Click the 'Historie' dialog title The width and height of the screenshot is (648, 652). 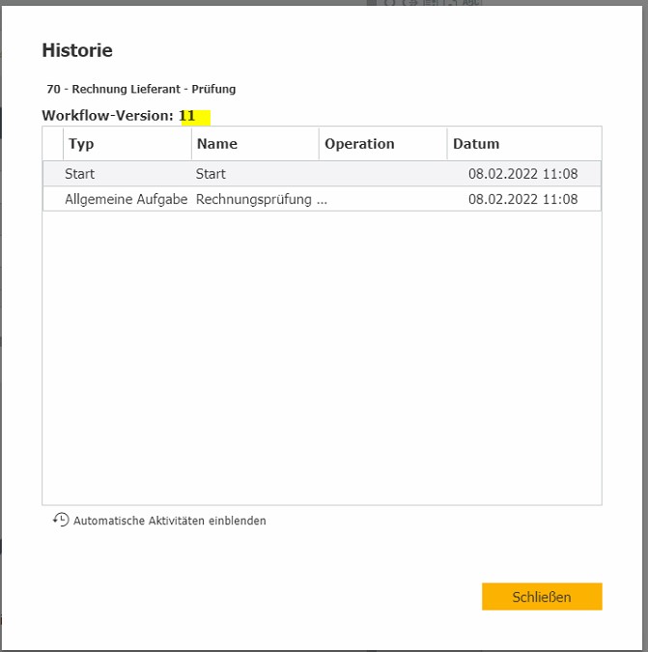(x=77, y=50)
